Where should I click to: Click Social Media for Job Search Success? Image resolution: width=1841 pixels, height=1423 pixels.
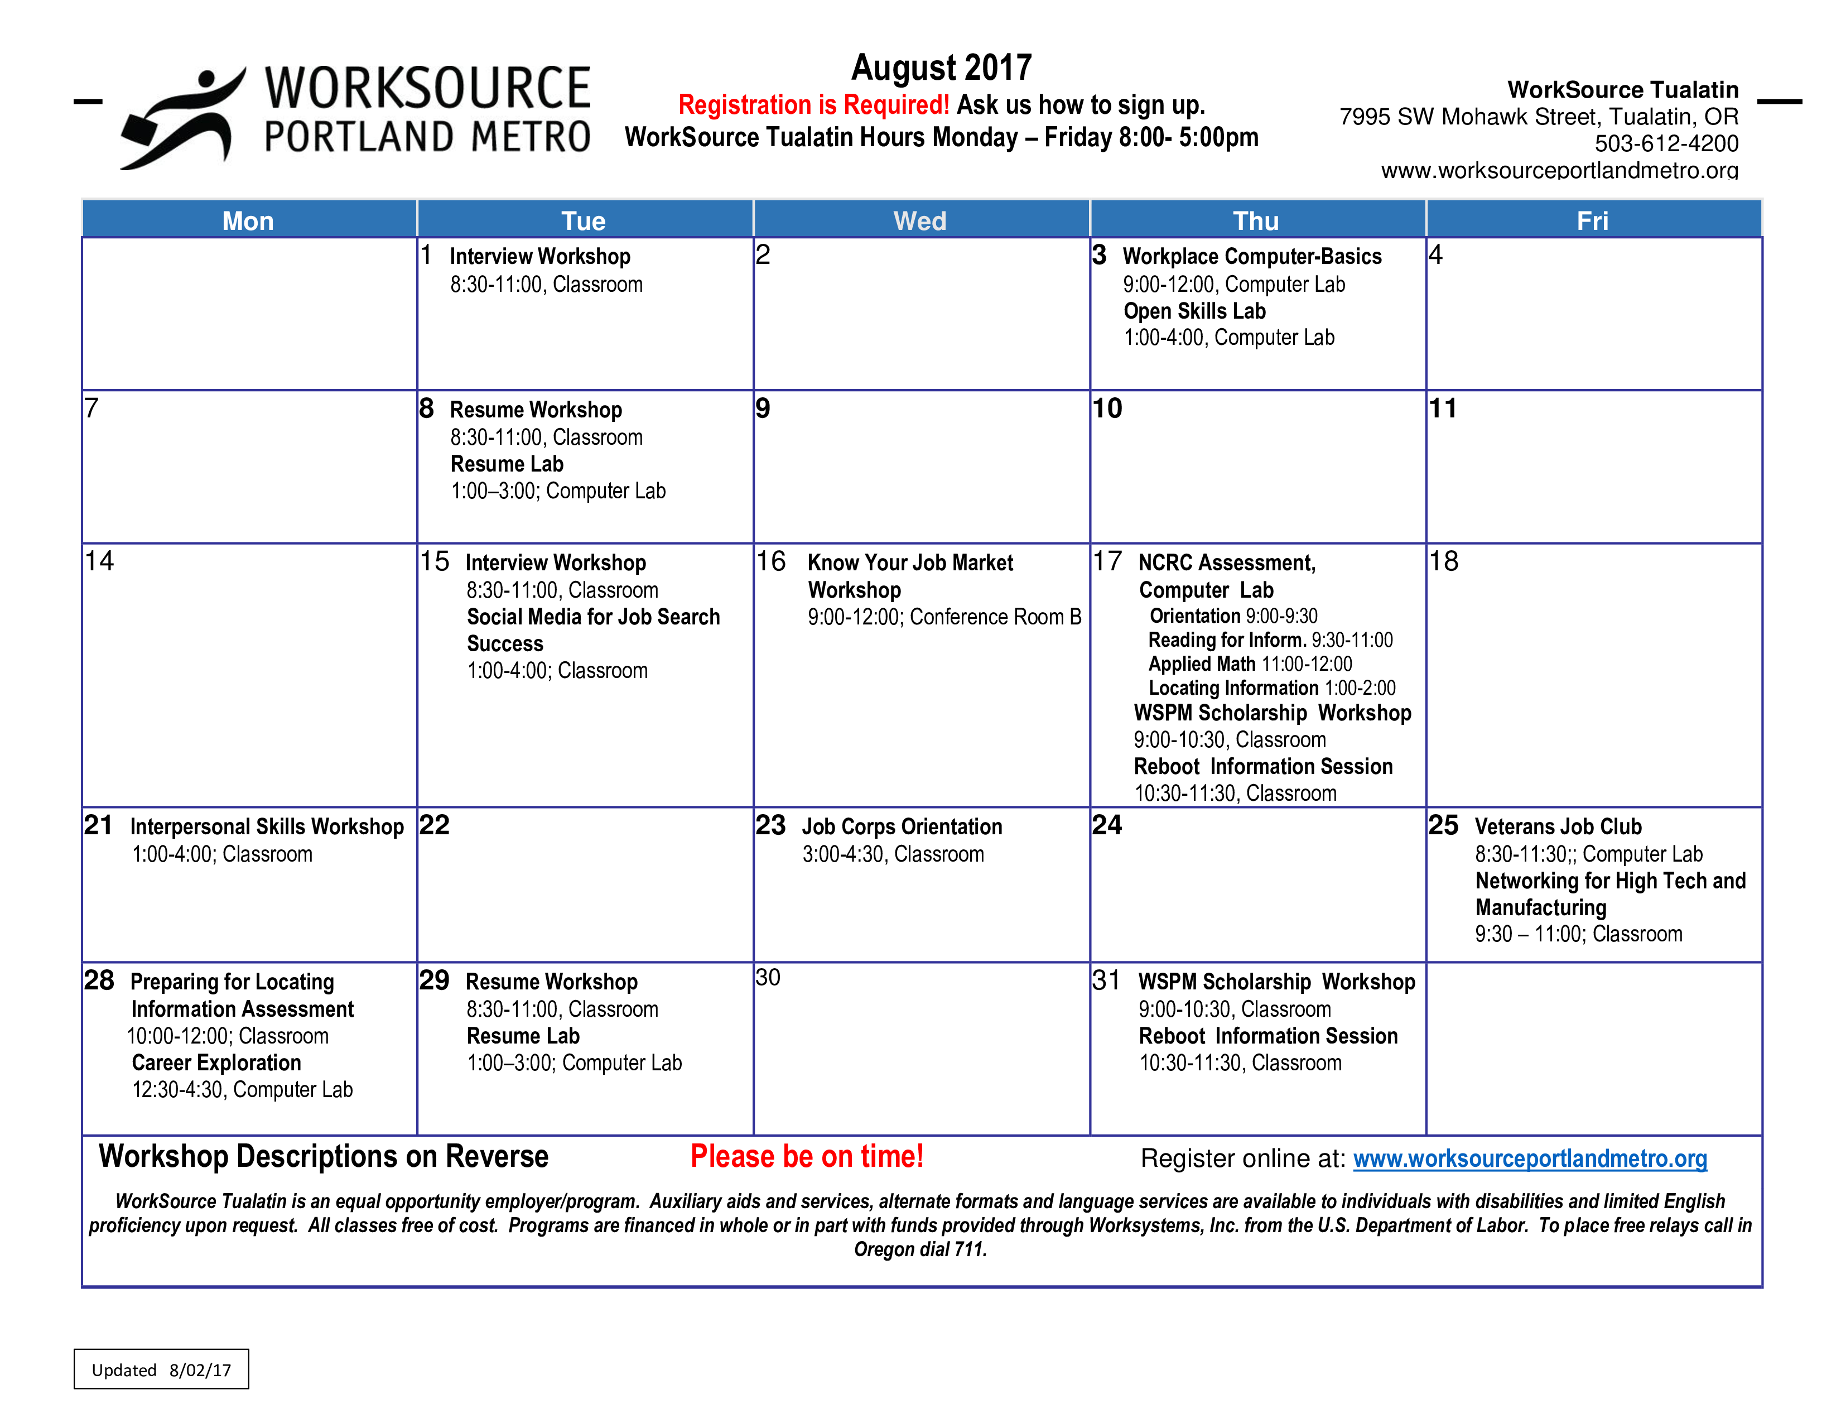pos(594,629)
